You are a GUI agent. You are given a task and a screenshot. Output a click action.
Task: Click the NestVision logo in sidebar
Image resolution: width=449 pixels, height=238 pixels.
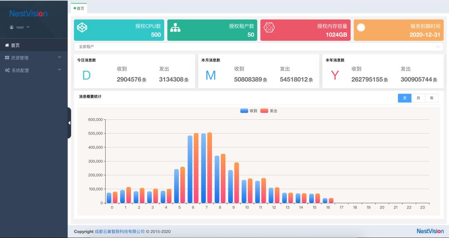pos(28,13)
